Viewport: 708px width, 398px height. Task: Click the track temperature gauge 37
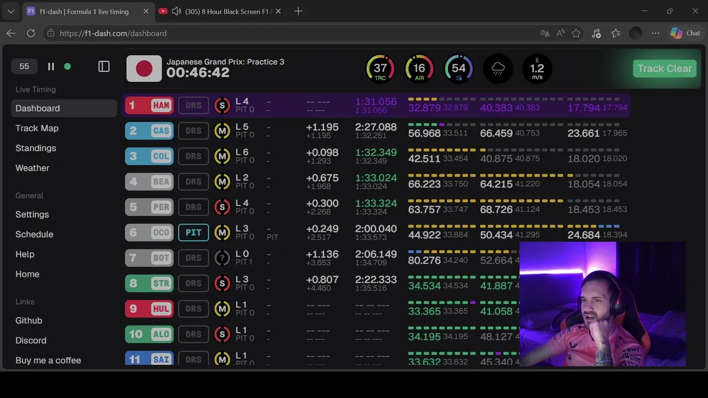380,69
